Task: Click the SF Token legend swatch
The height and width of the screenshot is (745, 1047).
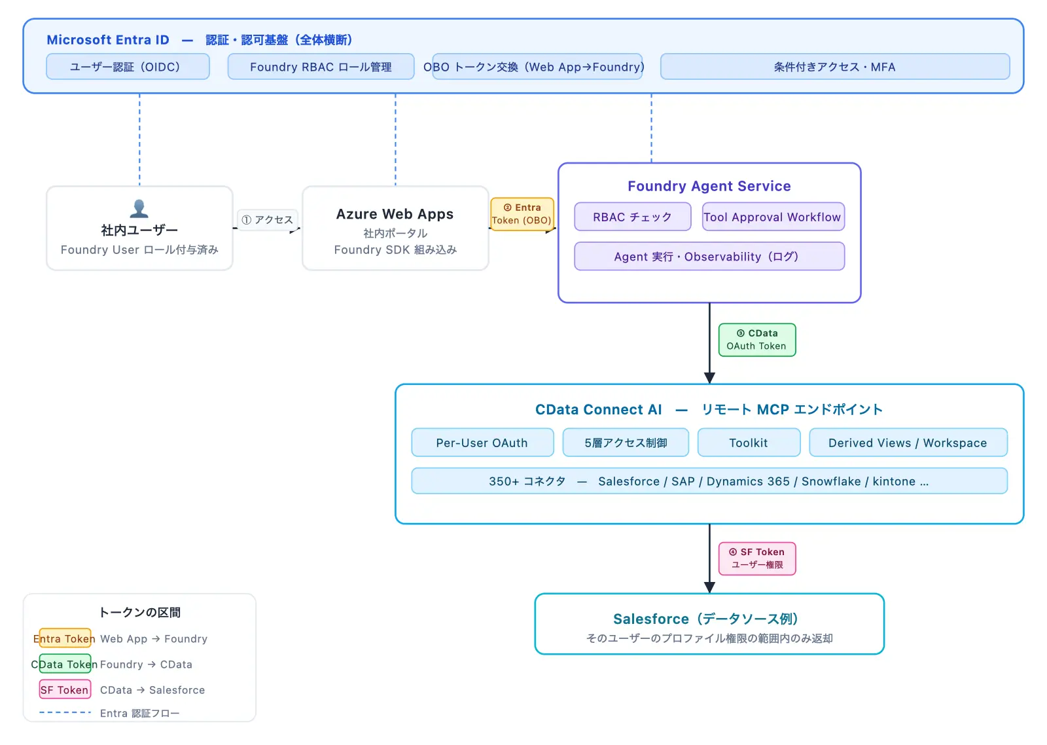Action: pyautogui.click(x=65, y=690)
